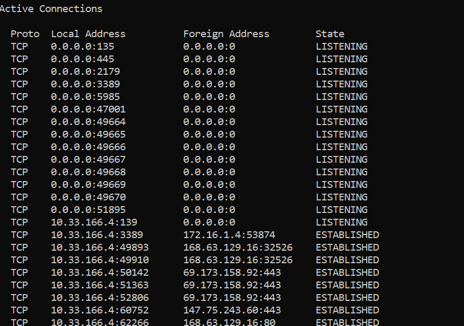Viewport: 464px width, 326px height.
Task: Click local address 0.0.0.0:5985
Action: (85, 96)
